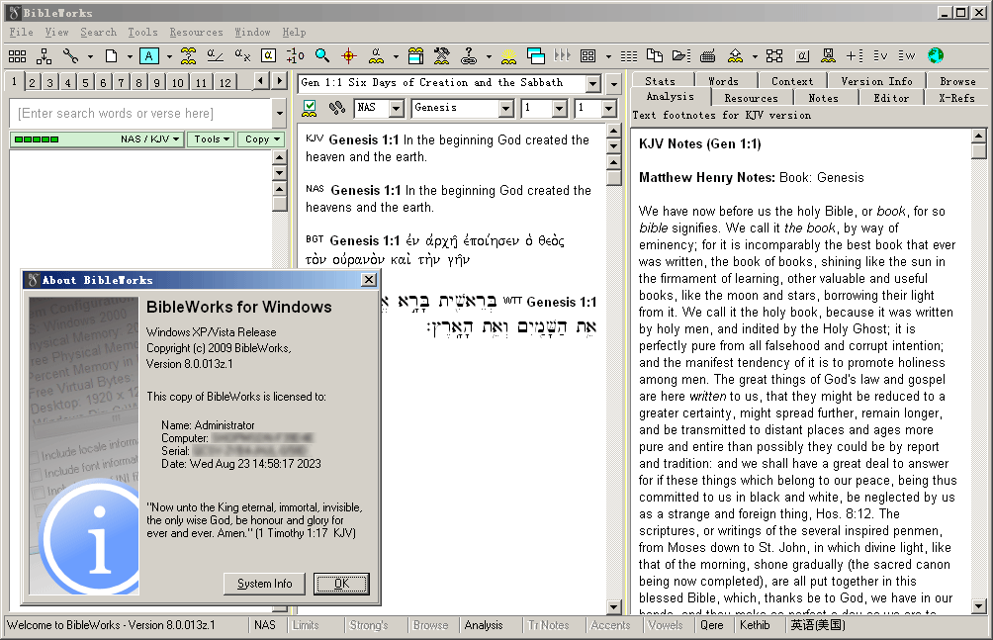The width and height of the screenshot is (993, 640).
Task: Click the 'KJV Notes (Gen 1:1)' heading
Action: (x=700, y=143)
